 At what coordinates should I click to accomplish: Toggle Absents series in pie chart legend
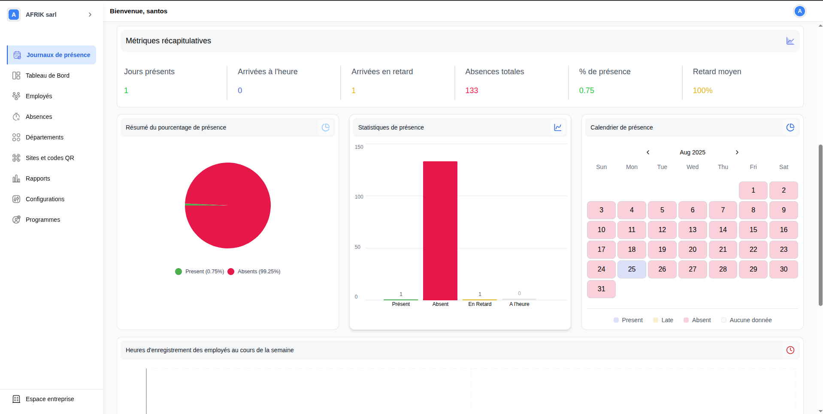(x=254, y=272)
